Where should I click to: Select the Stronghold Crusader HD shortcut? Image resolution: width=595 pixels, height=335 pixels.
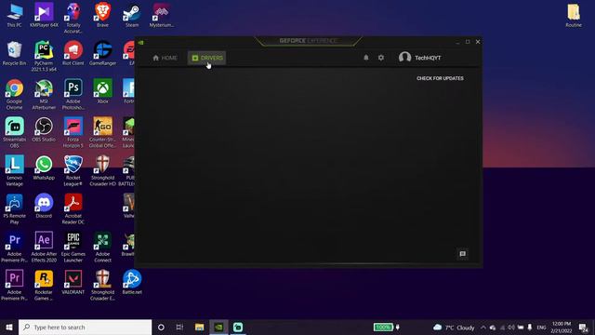pyautogui.click(x=102, y=170)
